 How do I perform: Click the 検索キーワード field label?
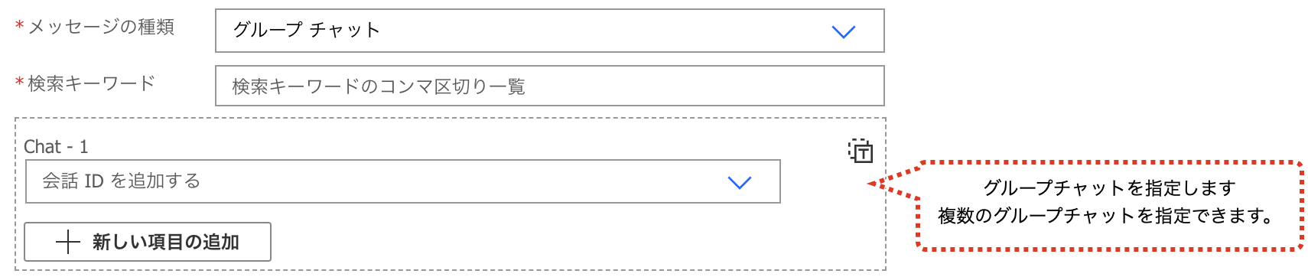tap(92, 83)
